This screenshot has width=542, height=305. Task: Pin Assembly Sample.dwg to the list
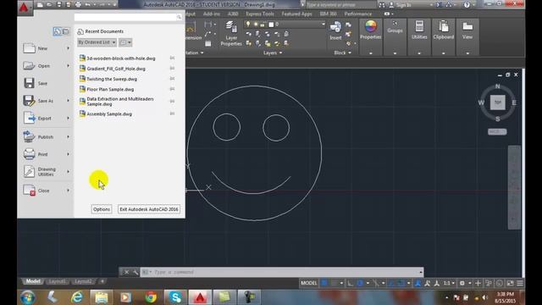(x=172, y=114)
